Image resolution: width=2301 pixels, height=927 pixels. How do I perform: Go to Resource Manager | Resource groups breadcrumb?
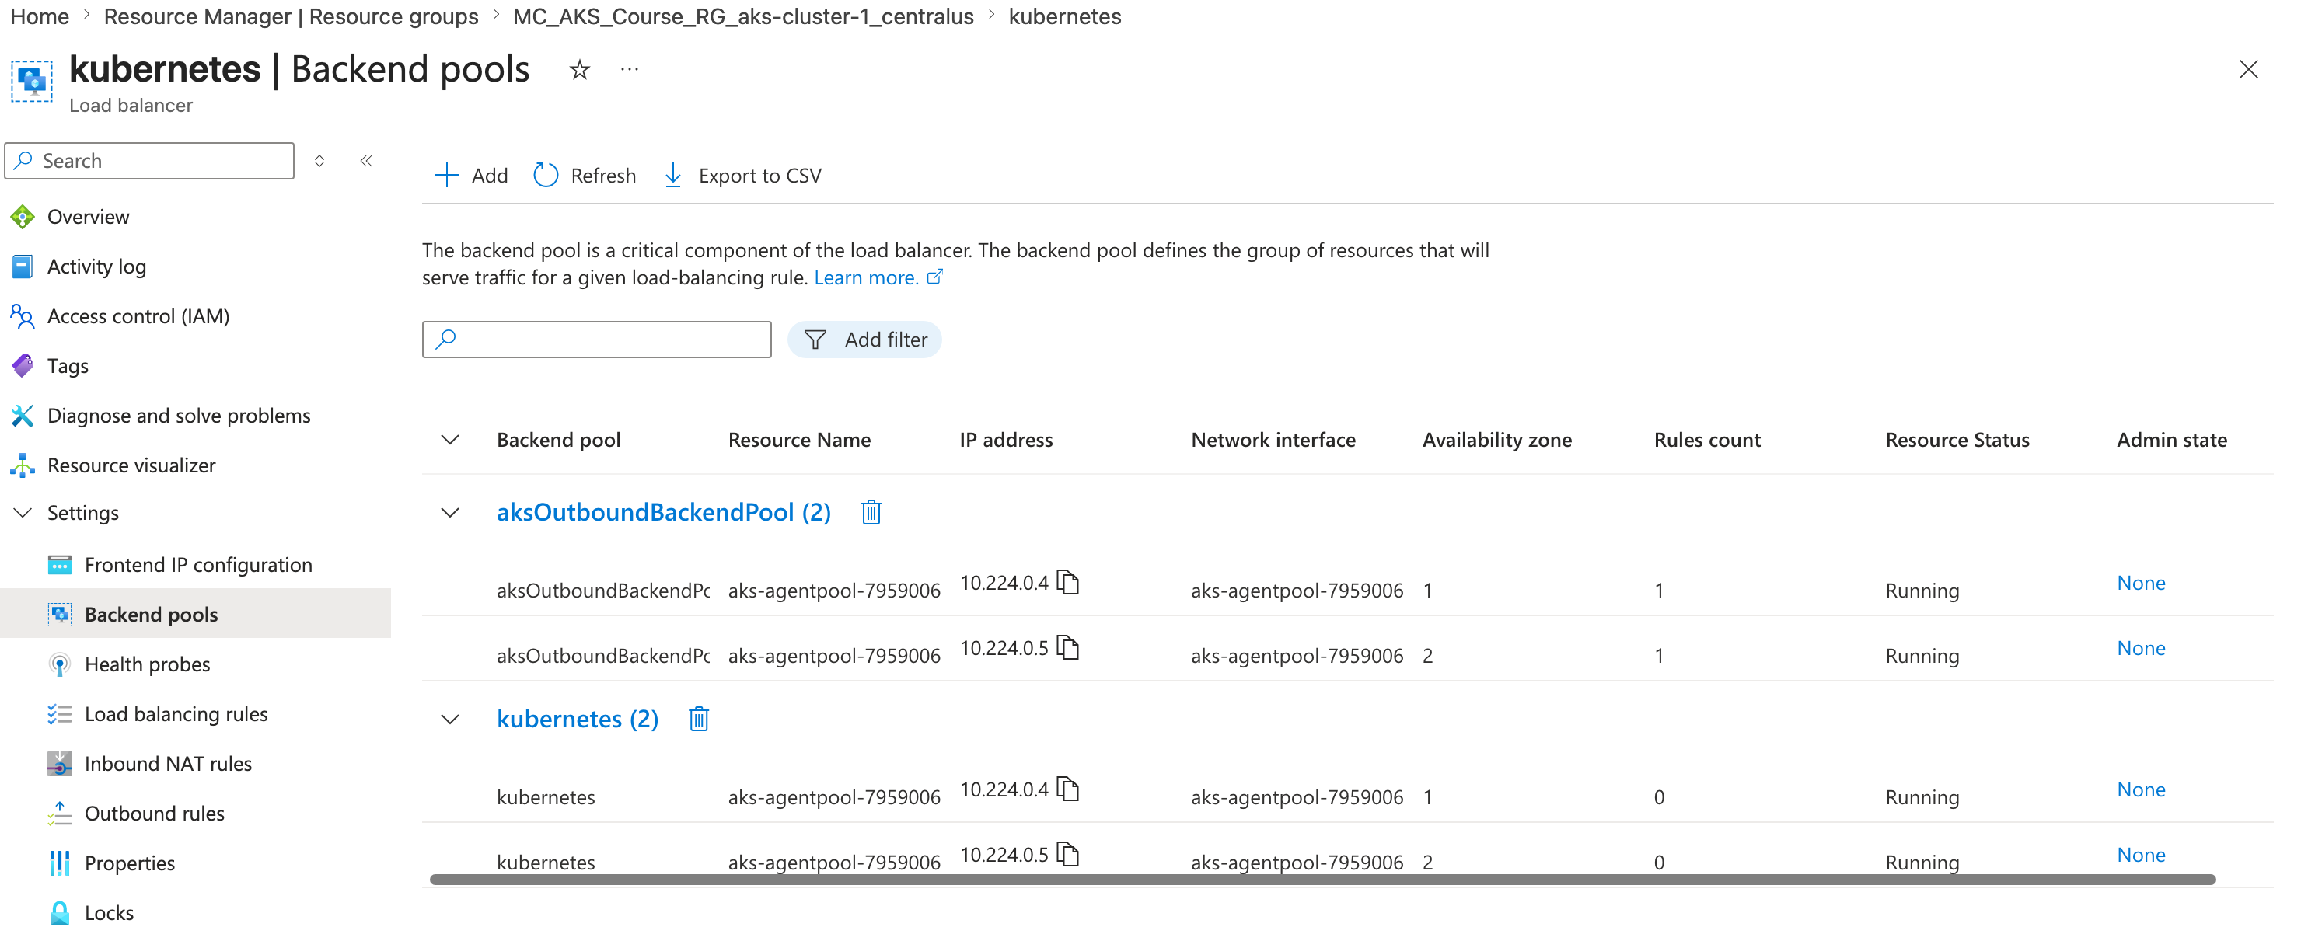[x=292, y=16]
